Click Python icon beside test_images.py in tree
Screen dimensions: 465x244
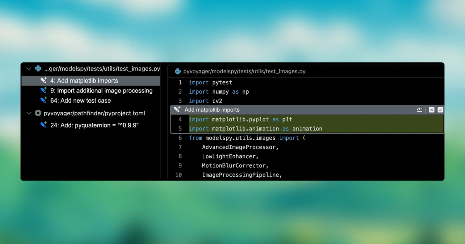click(x=38, y=69)
